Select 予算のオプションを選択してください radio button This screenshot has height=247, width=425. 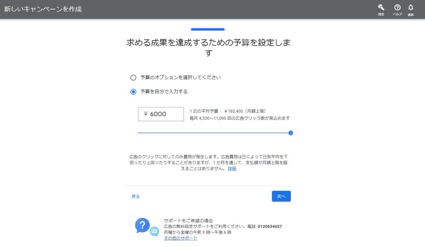[x=133, y=78]
